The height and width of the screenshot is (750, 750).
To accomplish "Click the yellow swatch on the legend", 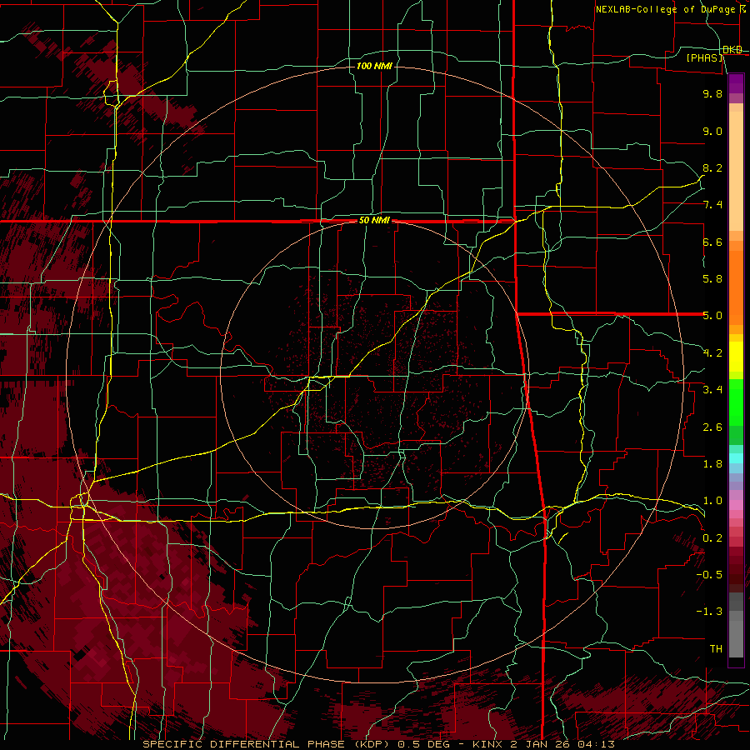I will pyautogui.click(x=736, y=357).
